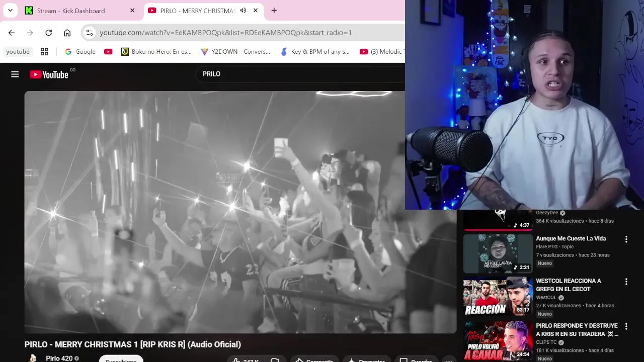This screenshot has height=362, width=644.
Task: Share the video via Compartir
Action: click(x=314, y=360)
